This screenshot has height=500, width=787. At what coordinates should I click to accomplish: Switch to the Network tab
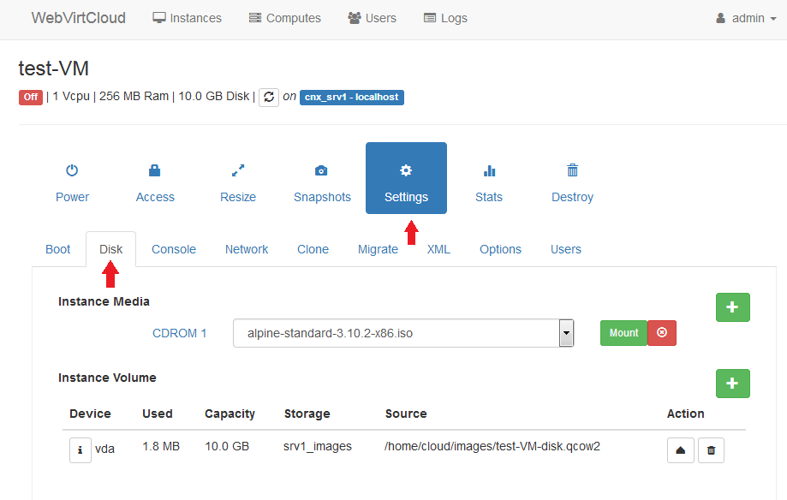coord(247,249)
